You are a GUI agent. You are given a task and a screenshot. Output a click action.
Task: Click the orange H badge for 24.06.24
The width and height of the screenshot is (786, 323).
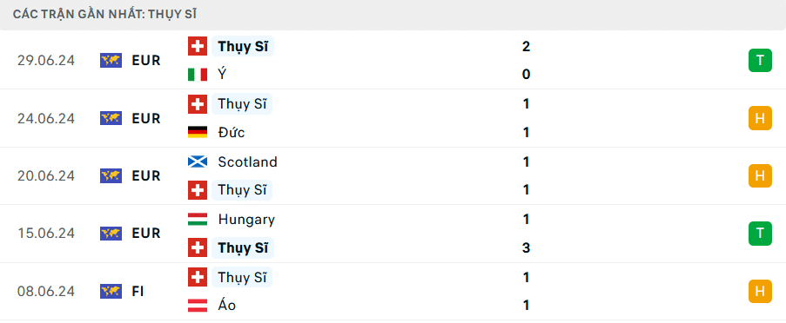(x=761, y=118)
